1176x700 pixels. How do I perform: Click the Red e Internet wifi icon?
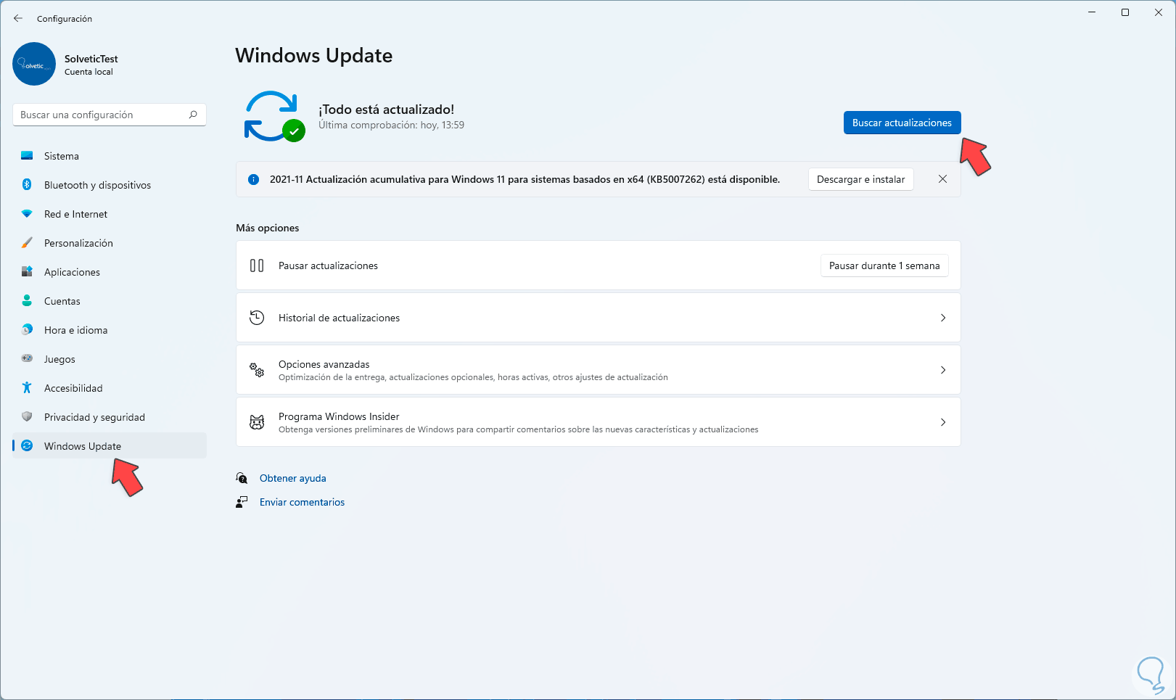click(x=27, y=214)
